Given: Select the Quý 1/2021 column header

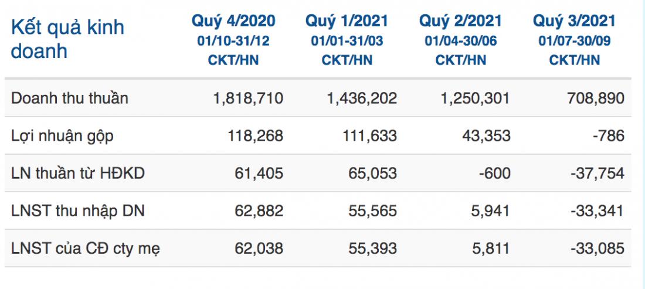Looking at the screenshot, I should [x=347, y=21].
